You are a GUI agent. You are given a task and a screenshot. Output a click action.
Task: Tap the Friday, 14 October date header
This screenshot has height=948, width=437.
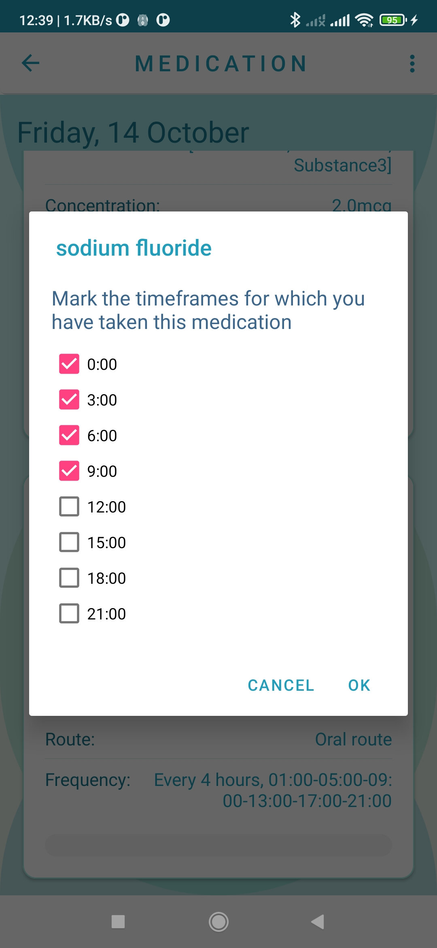133,132
